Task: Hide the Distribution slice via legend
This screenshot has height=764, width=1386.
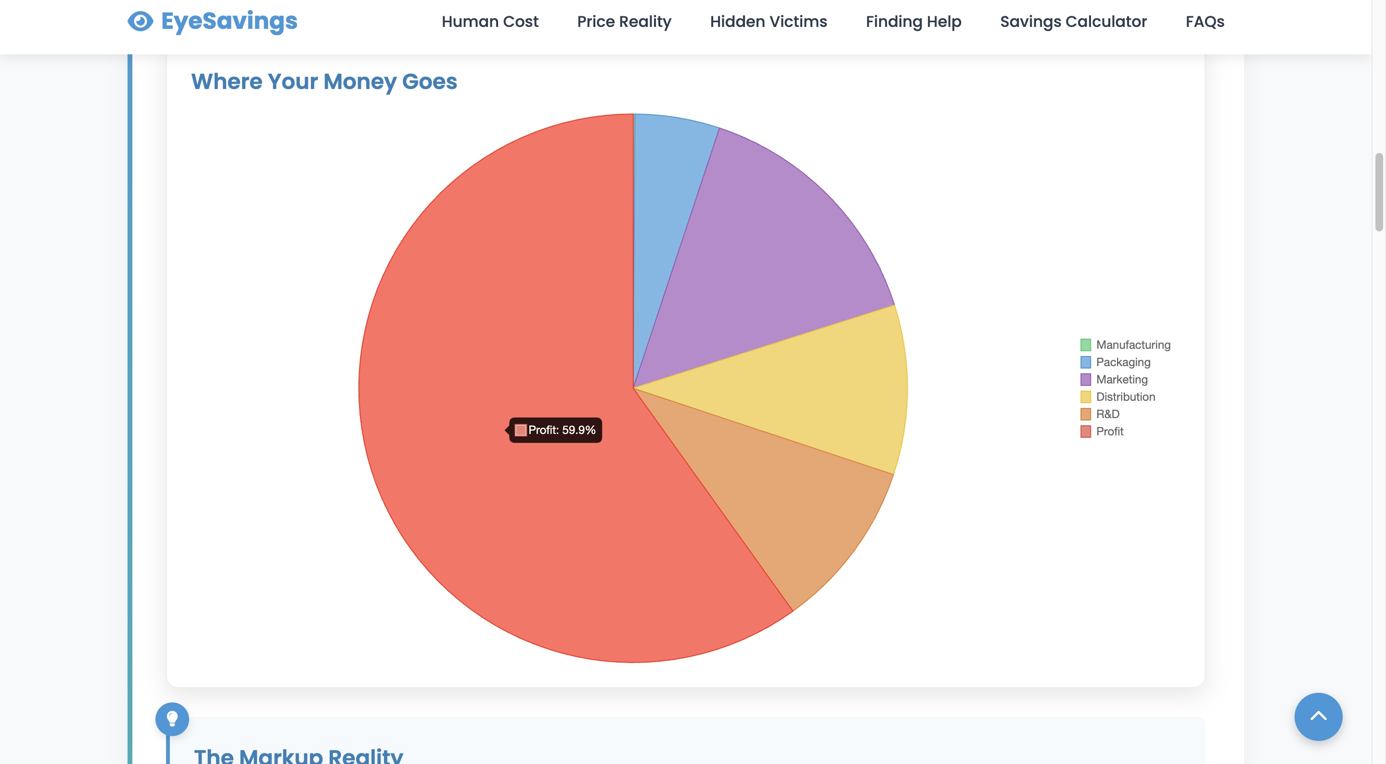Action: pyautogui.click(x=1125, y=396)
